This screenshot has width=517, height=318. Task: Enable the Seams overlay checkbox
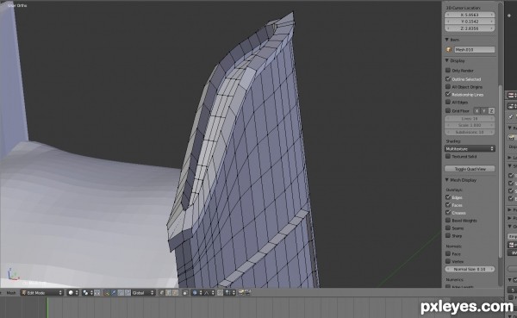[x=448, y=228]
